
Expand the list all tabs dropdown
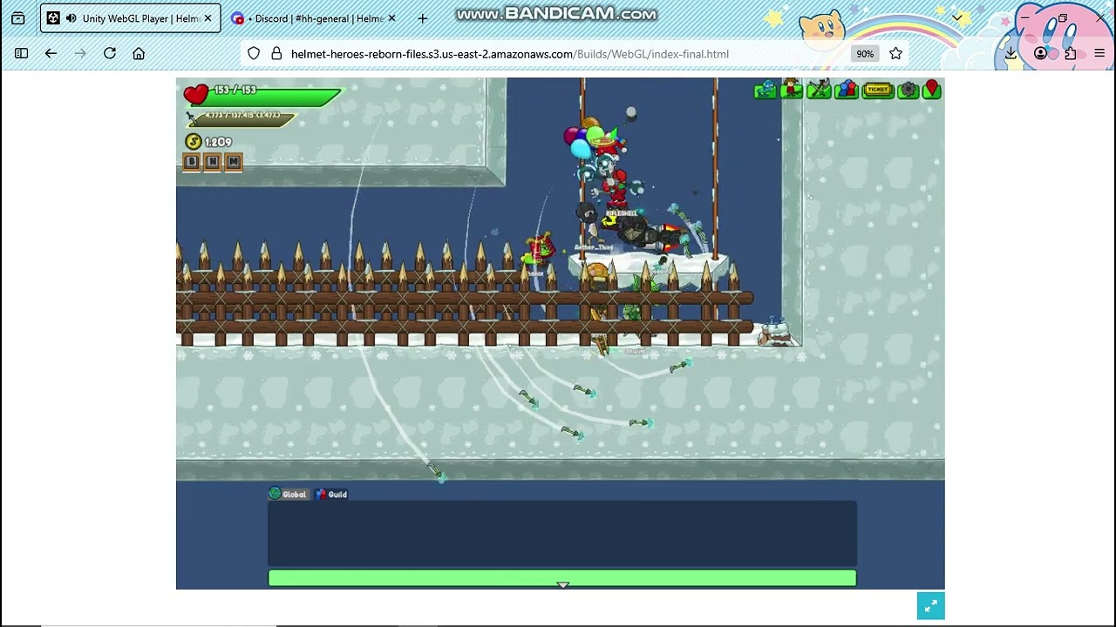(x=957, y=17)
